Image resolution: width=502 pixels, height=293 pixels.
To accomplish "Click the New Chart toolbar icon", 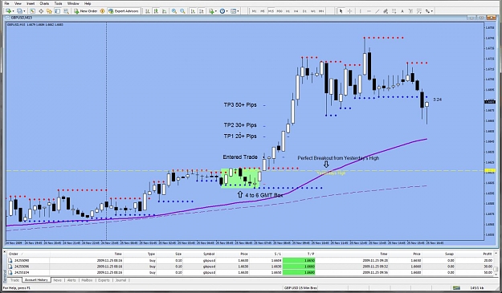I will coord(8,11).
